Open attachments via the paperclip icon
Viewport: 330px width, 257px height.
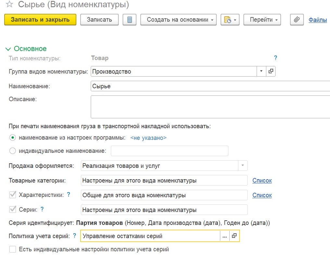(297, 19)
